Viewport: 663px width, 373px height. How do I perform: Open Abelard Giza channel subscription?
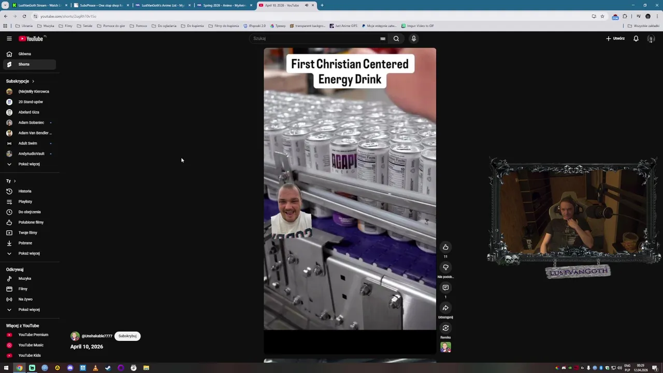pos(28,112)
